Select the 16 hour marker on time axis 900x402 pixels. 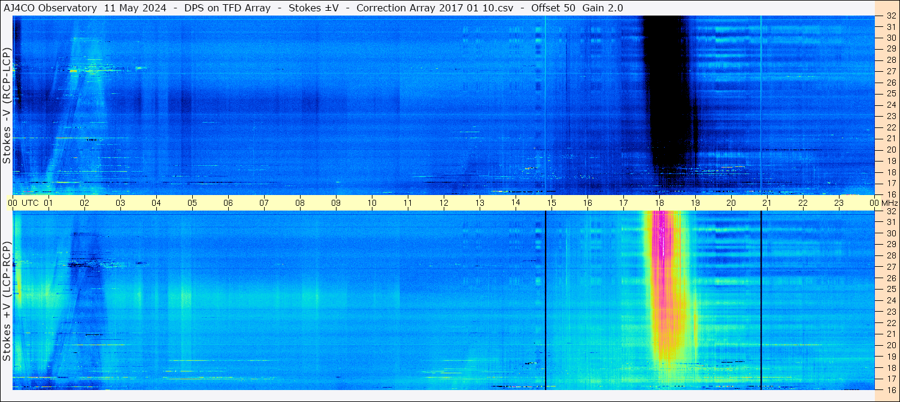(x=587, y=203)
